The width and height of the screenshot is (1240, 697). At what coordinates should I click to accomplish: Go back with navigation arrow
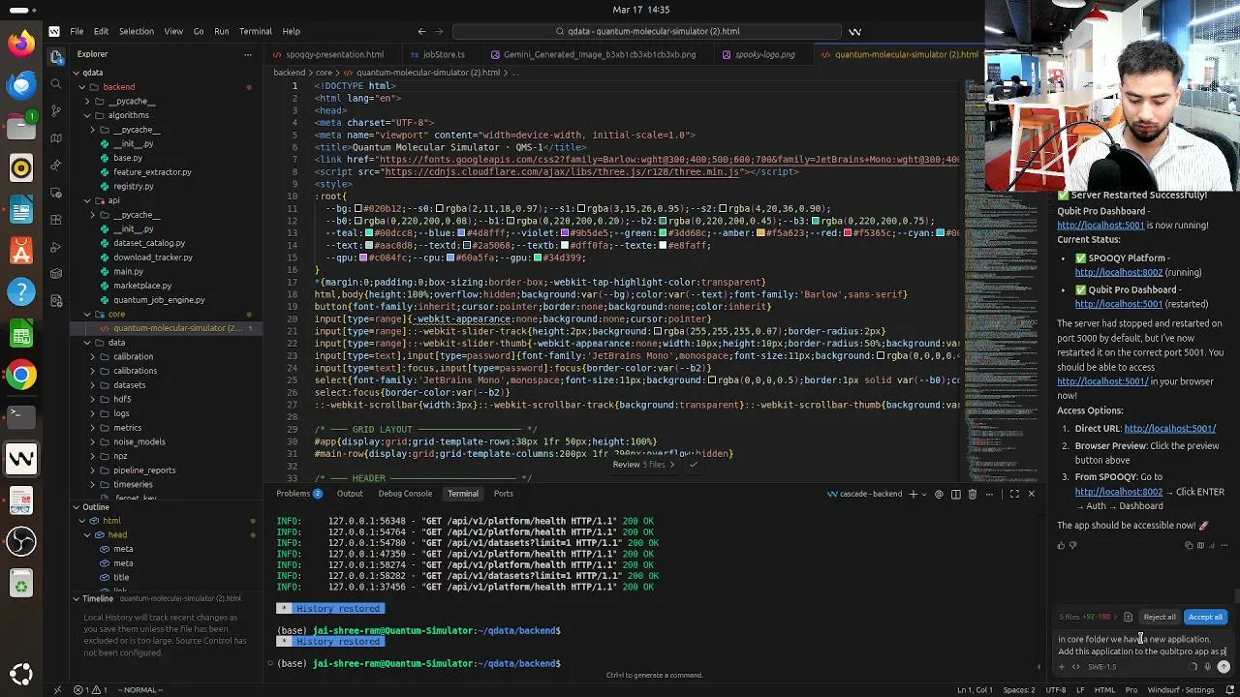coord(421,31)
